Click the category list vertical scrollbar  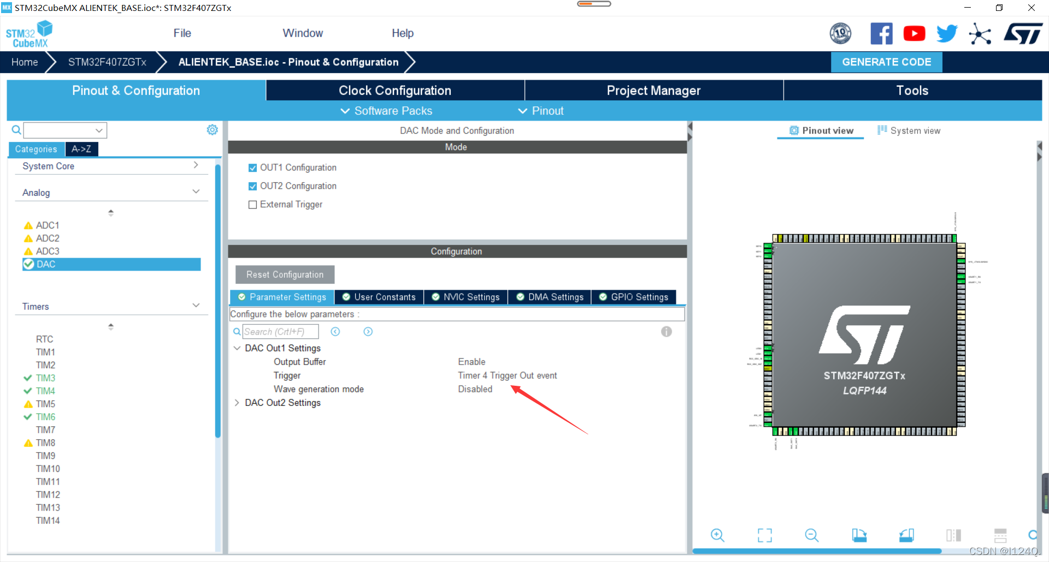click(x=218, y=300)
